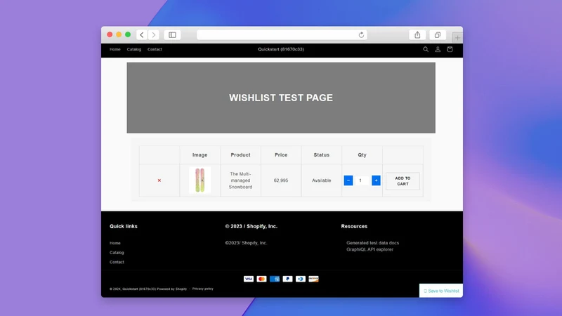Click the quantity value field
This screenshot has width=562, height=316.
tap(362, 180)
